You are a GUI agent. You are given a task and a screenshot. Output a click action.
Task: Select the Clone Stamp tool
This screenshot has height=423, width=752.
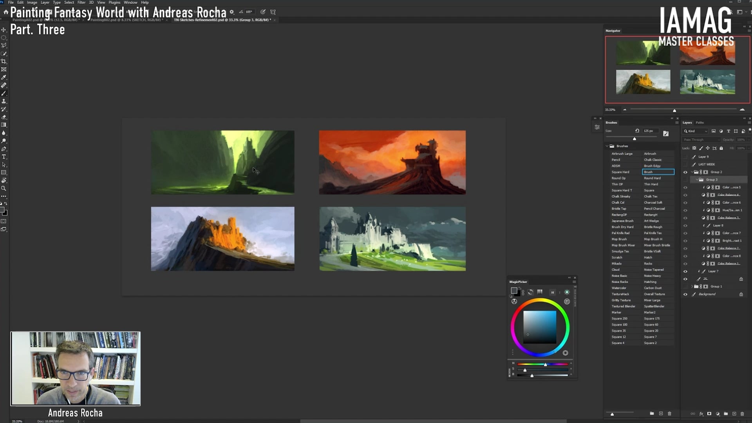point(4,101)
